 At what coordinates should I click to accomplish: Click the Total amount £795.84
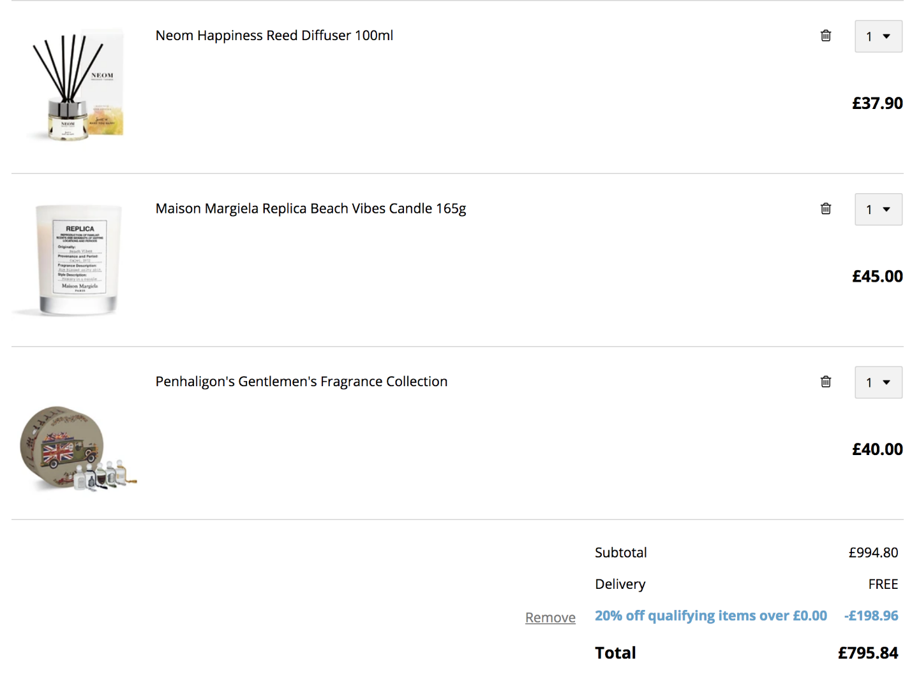(868, 653)
